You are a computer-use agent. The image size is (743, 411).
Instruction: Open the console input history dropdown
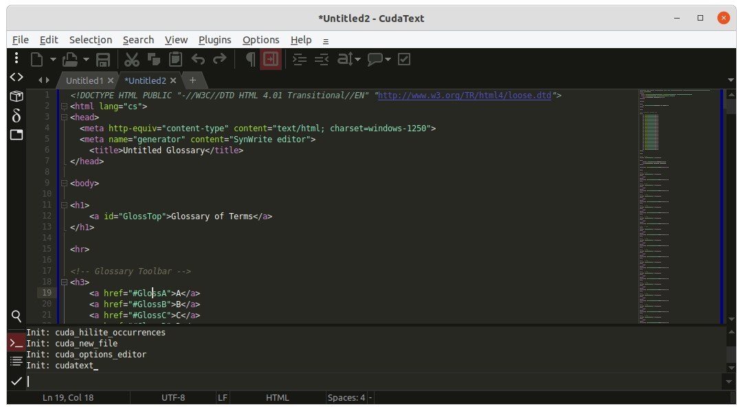(x=729, y=381)
